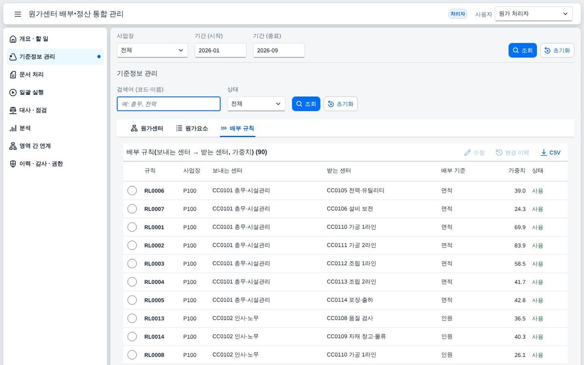The height and width of the screenshot is (365, 584).
Task: Click the CSV download icon
Action: tap(544, 152)
